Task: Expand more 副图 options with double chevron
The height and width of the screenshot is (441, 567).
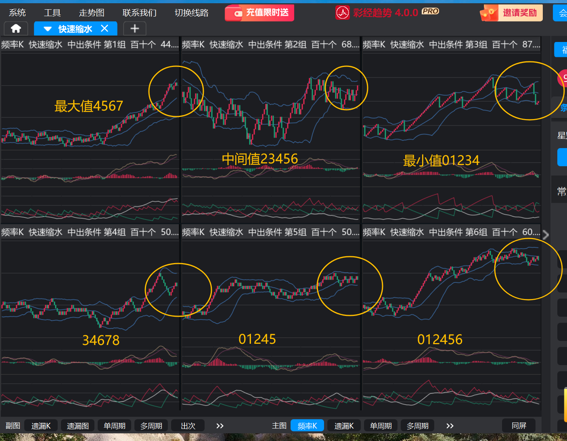Action: (220, 426)
